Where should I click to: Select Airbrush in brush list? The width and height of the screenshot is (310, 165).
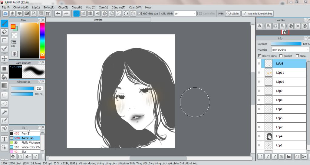tap(25, 138)
